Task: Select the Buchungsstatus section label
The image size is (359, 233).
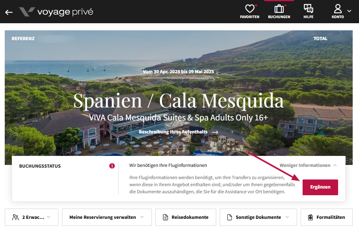Action: coord(40,166)
